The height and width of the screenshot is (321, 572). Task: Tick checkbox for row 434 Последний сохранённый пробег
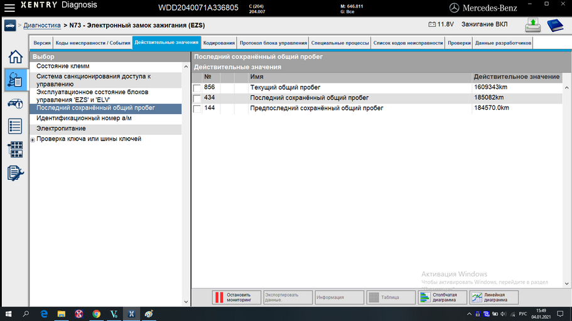pos(197,98)
